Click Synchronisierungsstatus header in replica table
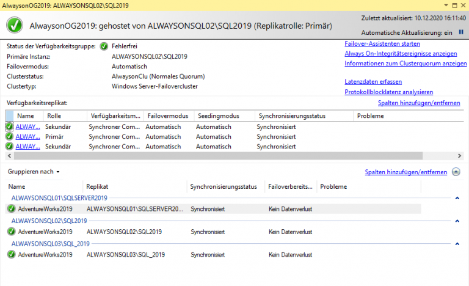The width and height of the screenshot is (469, 286). click(x=304, y=116)
